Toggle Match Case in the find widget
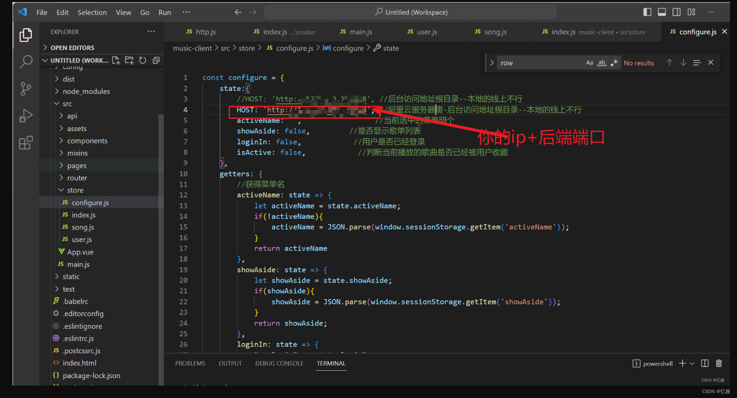737x398 pixels. tap(589, 63)
